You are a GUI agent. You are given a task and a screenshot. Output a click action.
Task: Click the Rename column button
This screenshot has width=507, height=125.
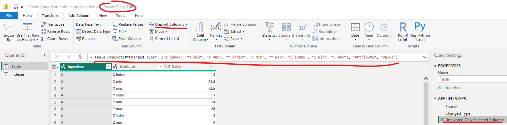[x=86, y=39]
